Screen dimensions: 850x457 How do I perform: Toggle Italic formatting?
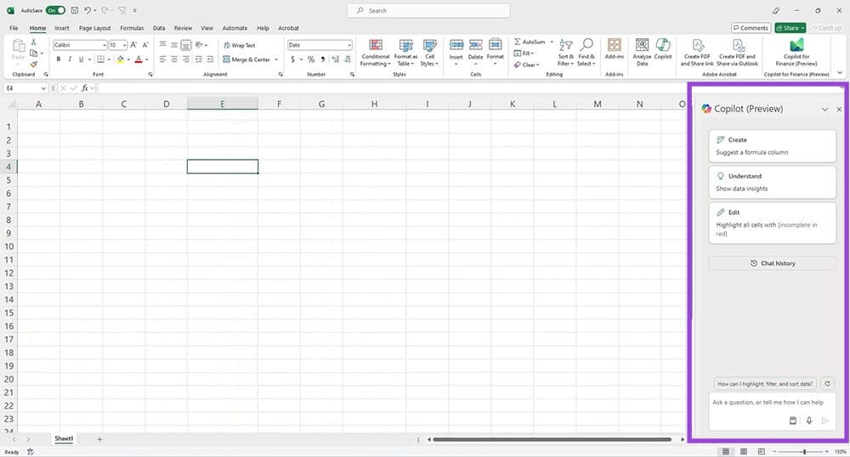click(x=70, y=59)
